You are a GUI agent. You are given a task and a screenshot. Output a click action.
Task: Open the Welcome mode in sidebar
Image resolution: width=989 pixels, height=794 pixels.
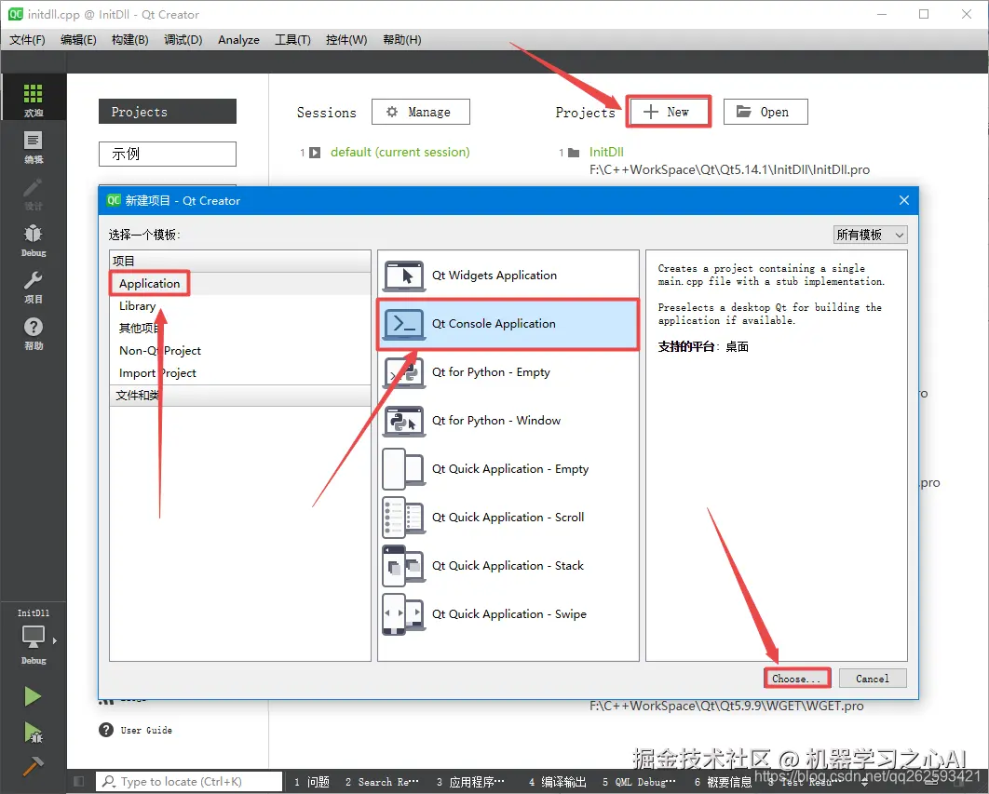coord(33,97)
